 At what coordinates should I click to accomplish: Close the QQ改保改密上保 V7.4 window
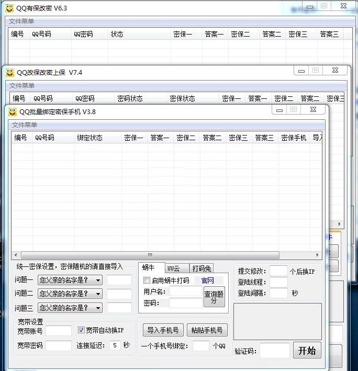[335, 70]
